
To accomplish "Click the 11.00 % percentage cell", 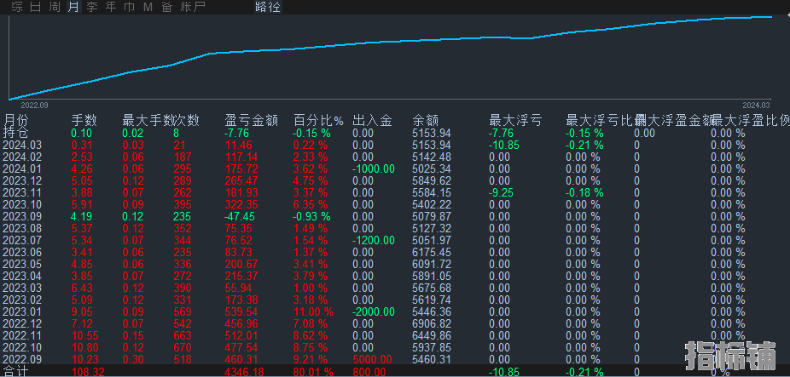I will [x=313, y=311].
